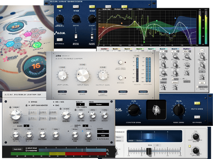Click the DC CUT knob in Limiter G2
This screenshot has height=159, width=213.
click(104, 115)
